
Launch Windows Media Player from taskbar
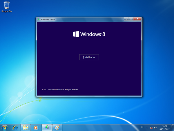(36, 128)
